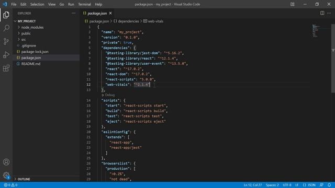The height and width of the screenshot is (188, 335).
Task: Customize layout from the title bar
Action: coord(292,4)
